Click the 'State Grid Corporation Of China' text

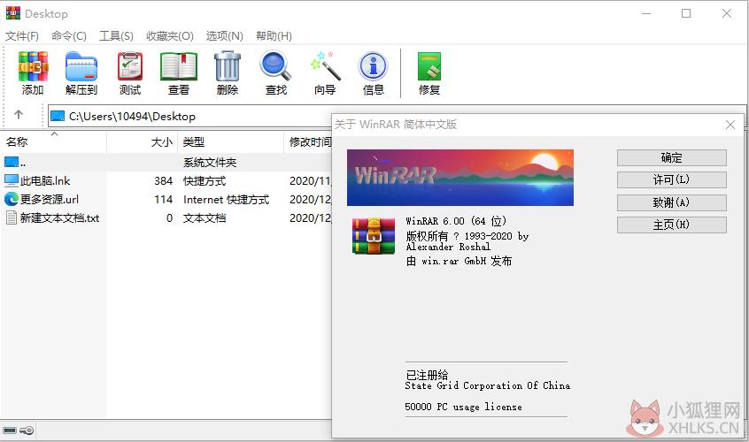(487, 385)
